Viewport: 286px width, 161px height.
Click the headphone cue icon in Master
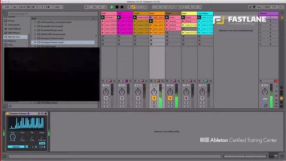(265, 106)
